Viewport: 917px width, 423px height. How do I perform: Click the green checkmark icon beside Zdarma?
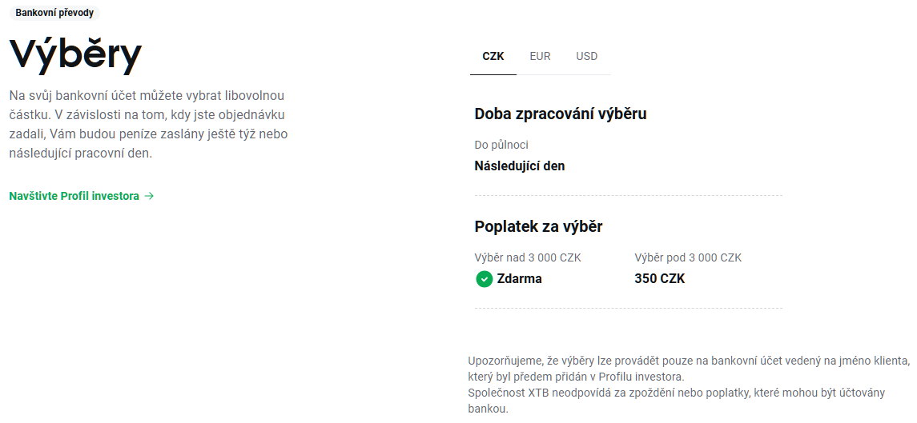[x=484, y=279]
